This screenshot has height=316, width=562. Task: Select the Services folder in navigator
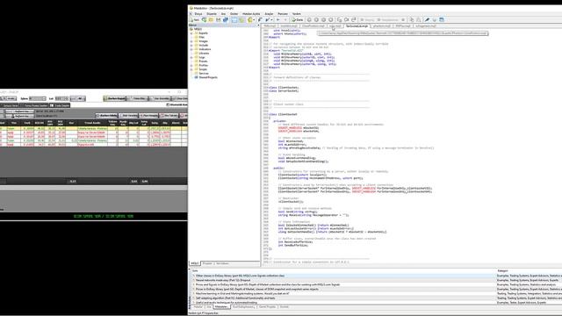(x=203, y=74)
